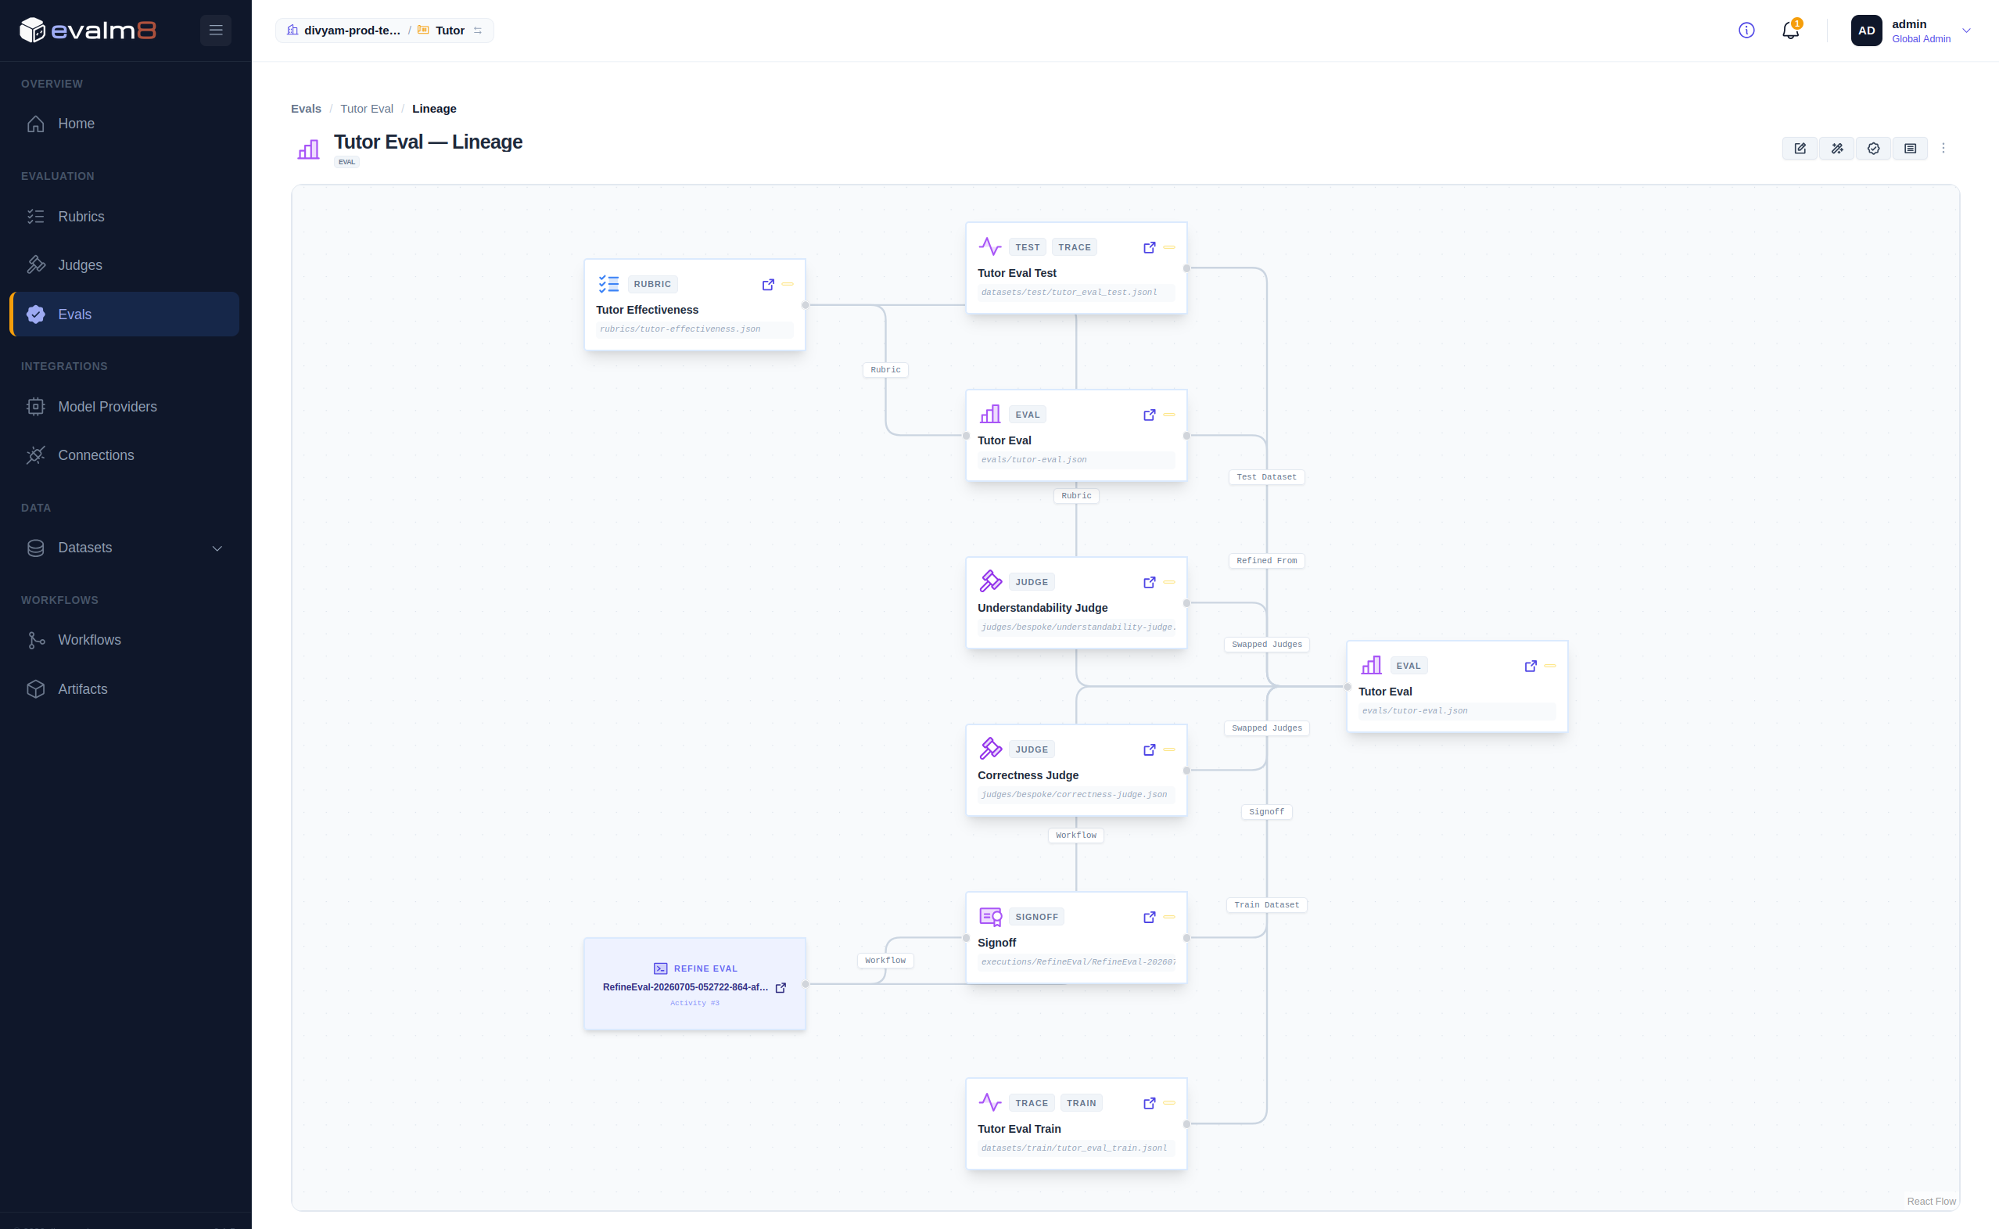The height and width of the screenshot is (1229, 1999).
Task: Open the Rubrics page
Action: coord(124,216)
